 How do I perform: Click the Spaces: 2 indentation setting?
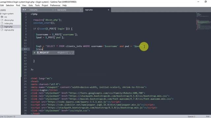(x=191, y=117)
